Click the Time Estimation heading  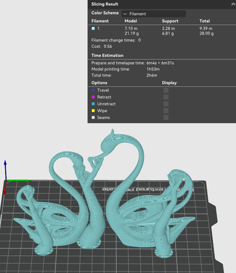[107, 55]
